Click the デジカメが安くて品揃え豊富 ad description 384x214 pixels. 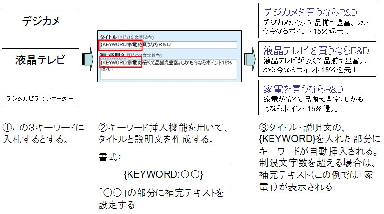click(315, 27)
